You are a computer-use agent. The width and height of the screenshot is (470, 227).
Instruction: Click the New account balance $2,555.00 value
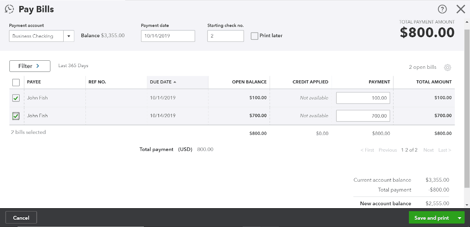point(438,203)
